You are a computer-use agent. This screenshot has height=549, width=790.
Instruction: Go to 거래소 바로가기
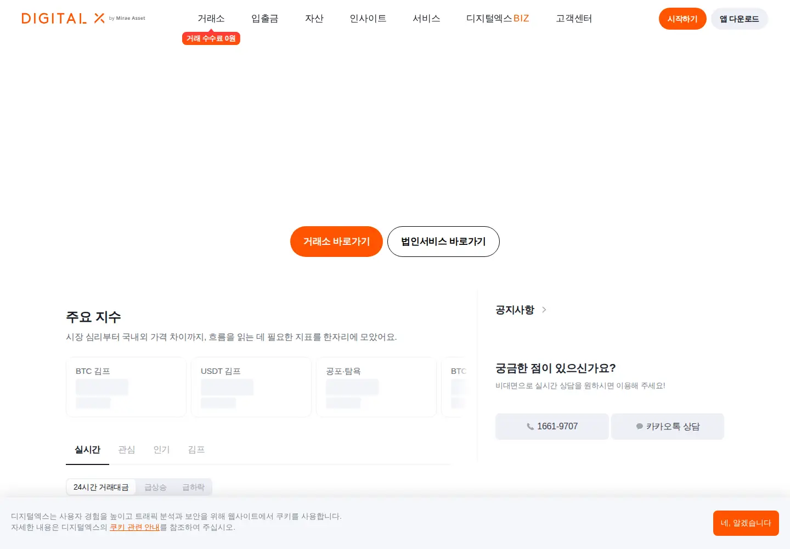tap(336, 242)
